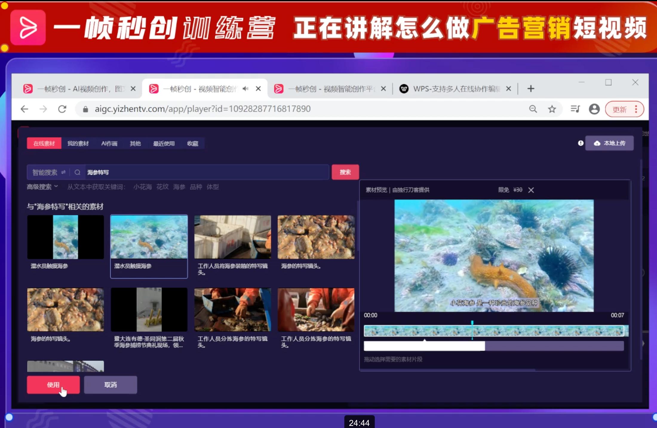Open the browser profile avatar icon

pos(594,109)
